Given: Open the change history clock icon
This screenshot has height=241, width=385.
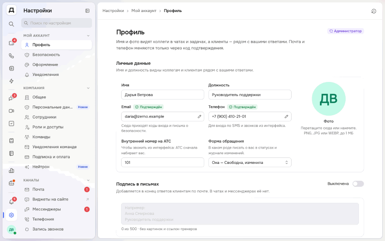Looking at the screenshot, I should click(x=374, y=11).
